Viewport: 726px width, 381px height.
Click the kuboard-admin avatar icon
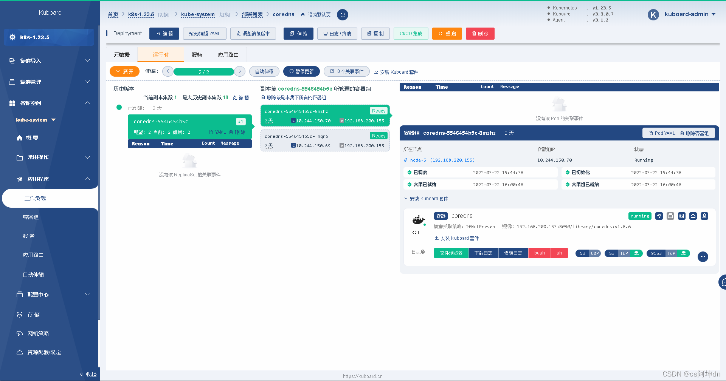pyautogui.click(x=653, y=14)
